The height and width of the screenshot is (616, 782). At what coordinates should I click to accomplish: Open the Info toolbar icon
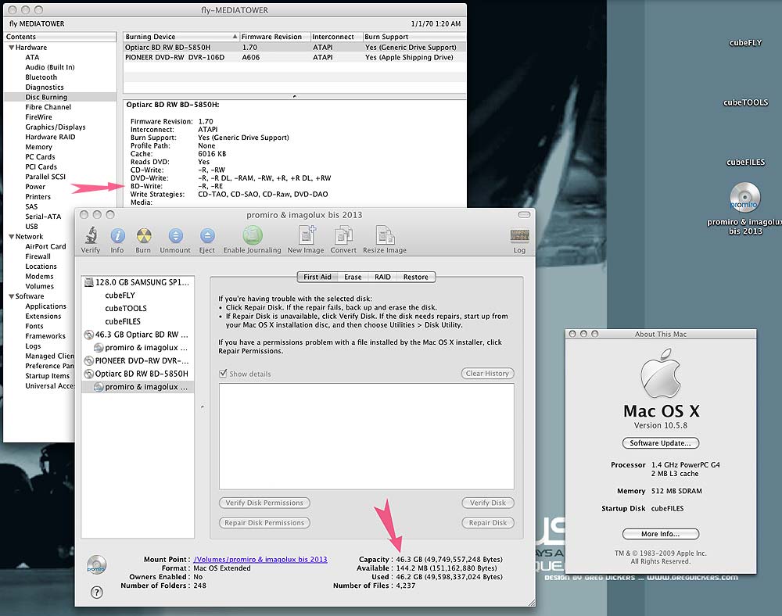(117, 236)
